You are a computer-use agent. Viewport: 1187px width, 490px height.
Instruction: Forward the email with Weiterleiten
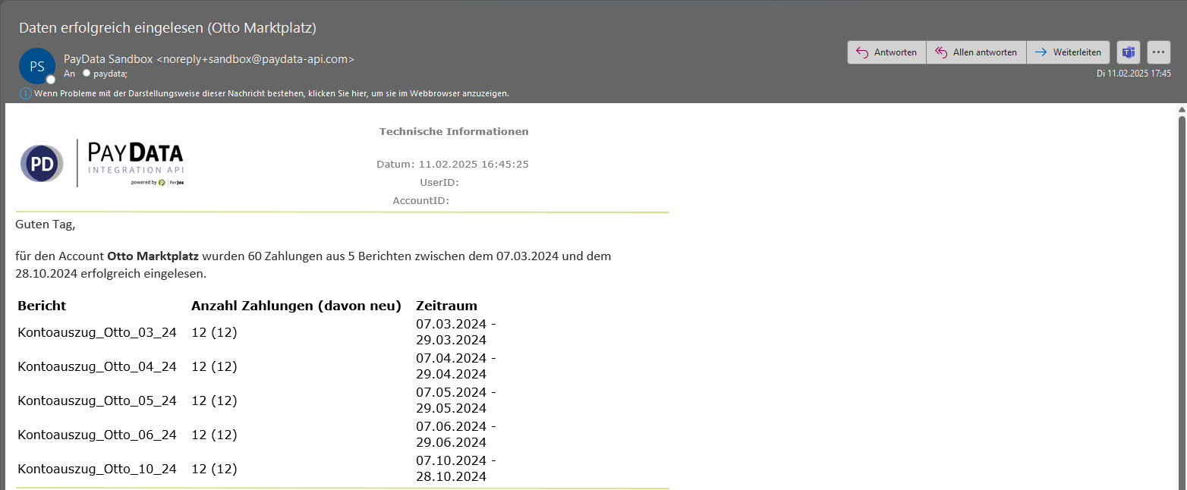pyautogui.click(x=1068, y=52)
